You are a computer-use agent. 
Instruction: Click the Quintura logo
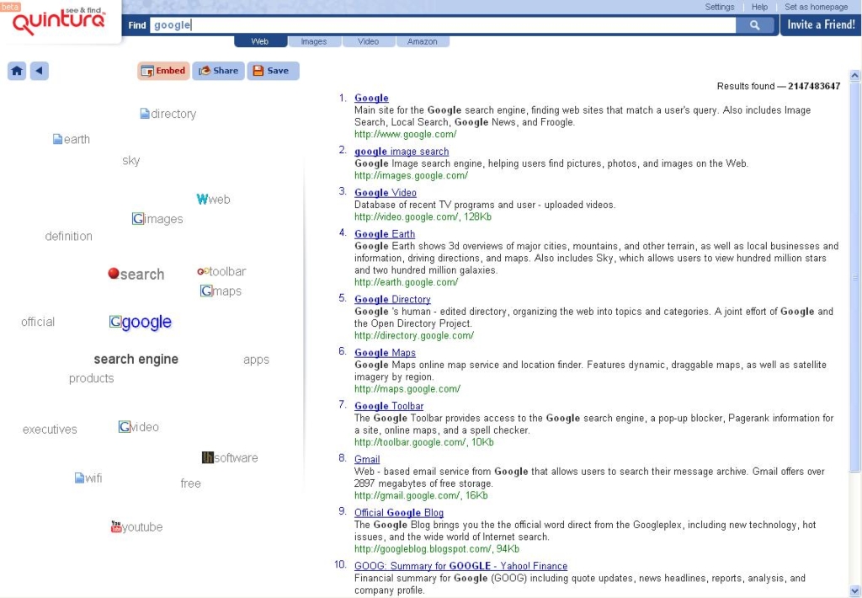click(58, 21)
